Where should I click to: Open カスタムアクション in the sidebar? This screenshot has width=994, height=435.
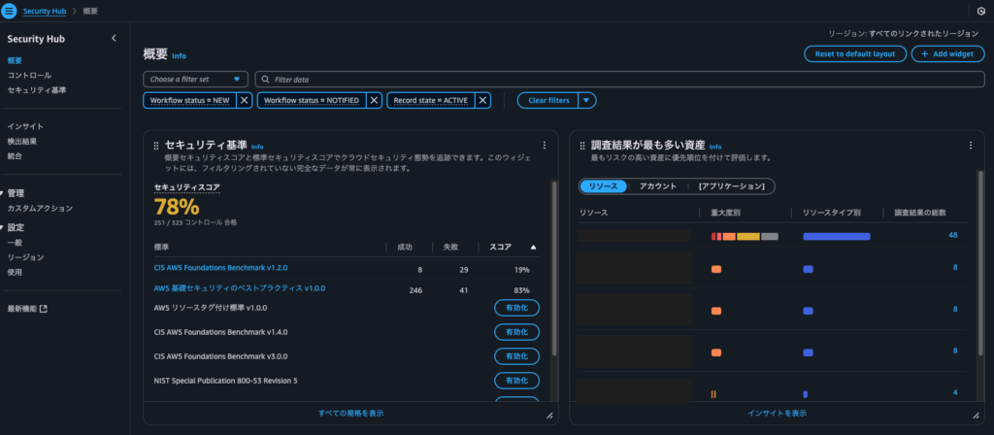click(x=40, y=208)
